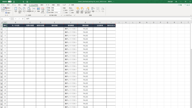Open the ファイル (File) menu
The image size is (192, 108).
[x=3, y=5]
